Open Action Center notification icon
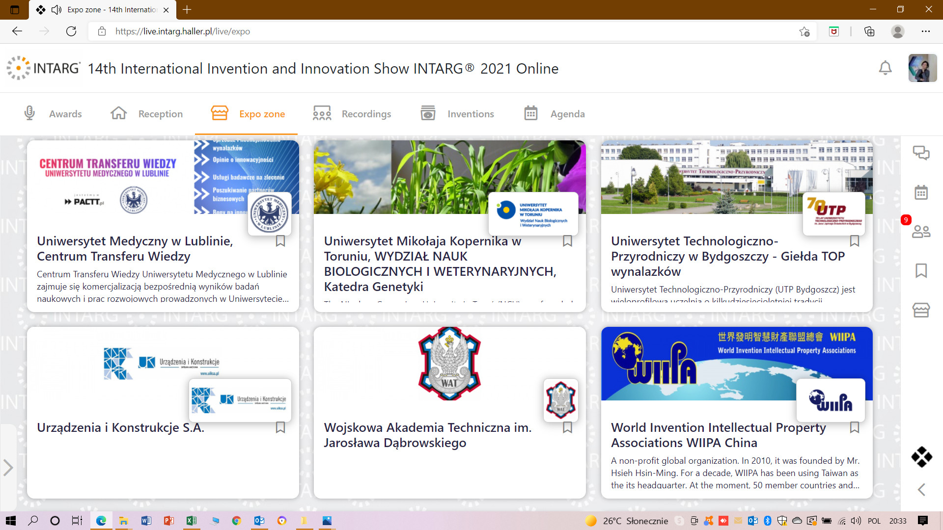This screenshot has width=943, height=530. tap(923, 521)
